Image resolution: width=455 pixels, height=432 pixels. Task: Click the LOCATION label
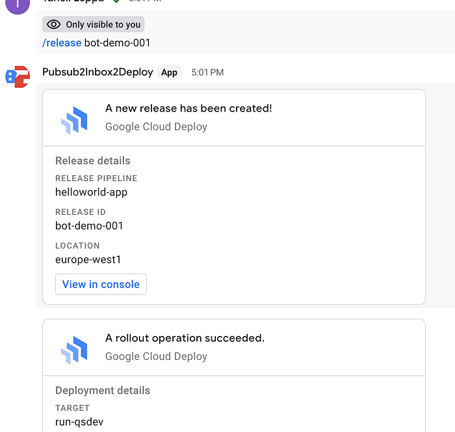(77, 246)
